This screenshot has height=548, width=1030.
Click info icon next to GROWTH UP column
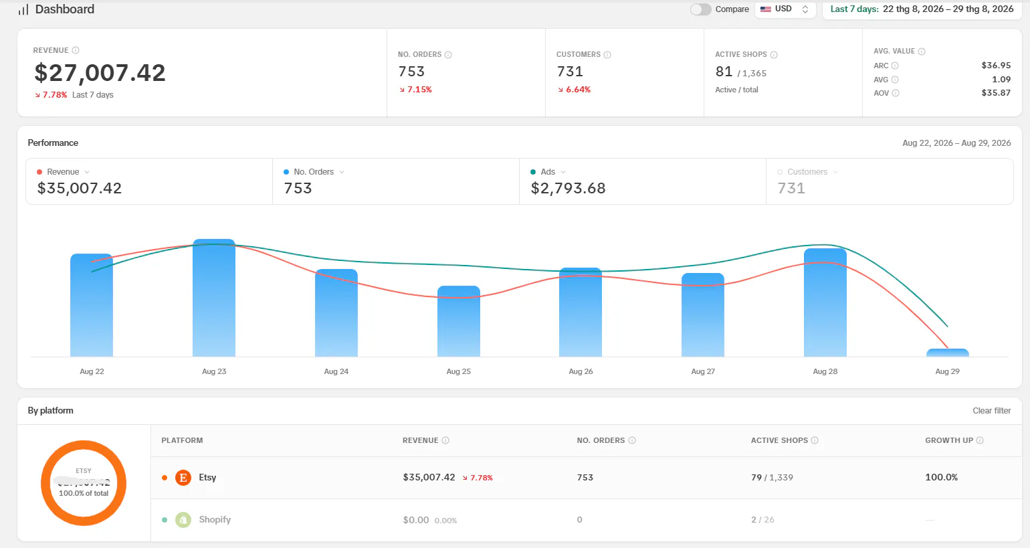click(x=980, y=440)
